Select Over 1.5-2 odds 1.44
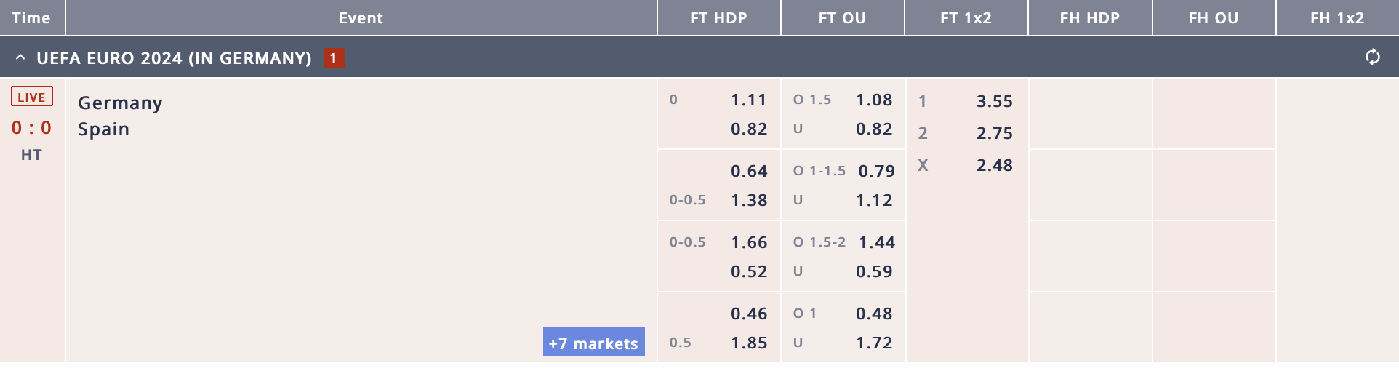This screenshot has height=371, width=1399. [876, 242]
